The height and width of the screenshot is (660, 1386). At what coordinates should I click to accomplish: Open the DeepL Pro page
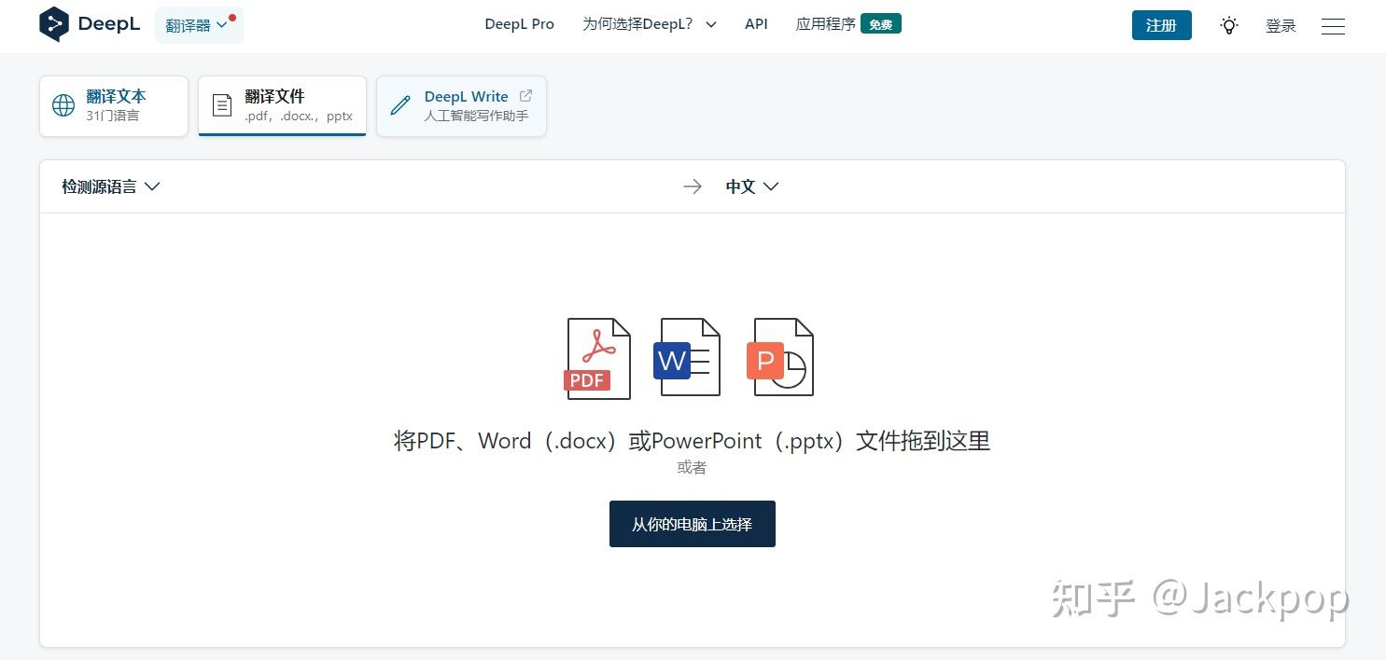pyautogui.click(x=519, y=24)
